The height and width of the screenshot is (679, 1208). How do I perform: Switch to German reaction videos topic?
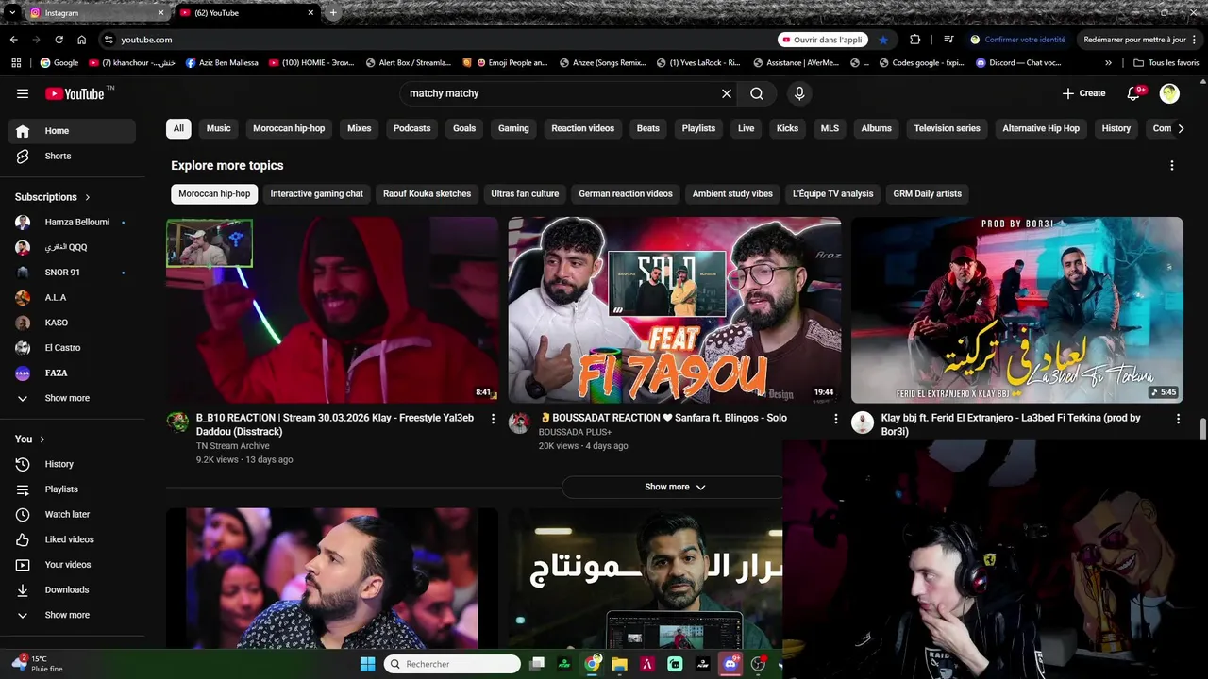[626, 194]
